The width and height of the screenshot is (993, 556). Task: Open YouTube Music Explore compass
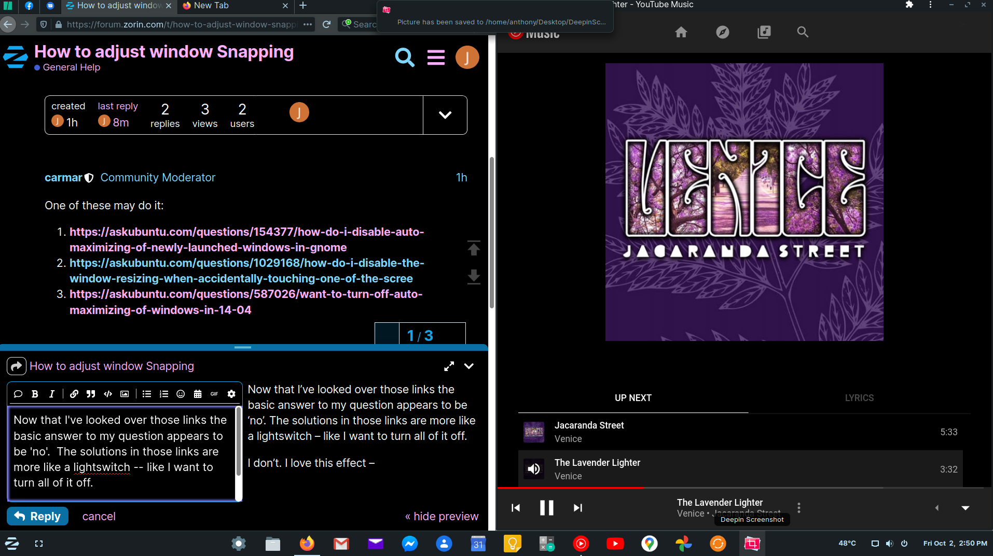723,32
